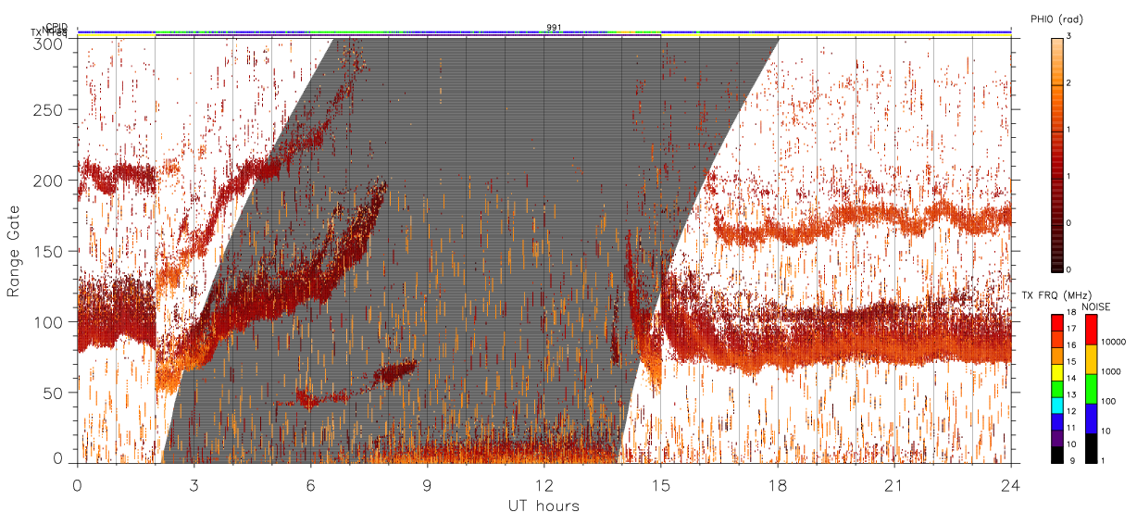Click the orange-red 16–17 MHz TX FRQ swatch

(1056, 337)
